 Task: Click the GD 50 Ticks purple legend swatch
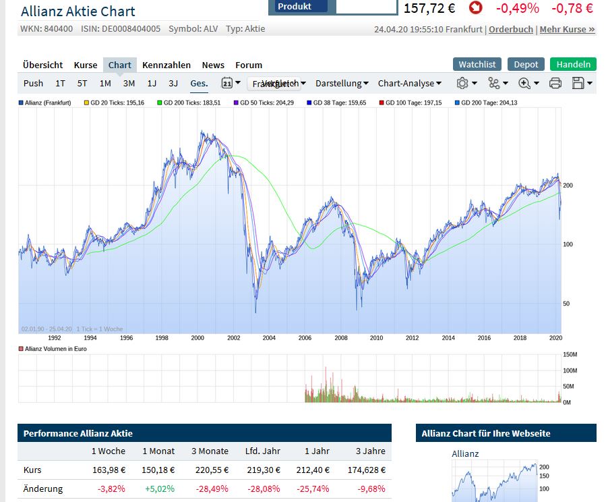tap(236, 103)
